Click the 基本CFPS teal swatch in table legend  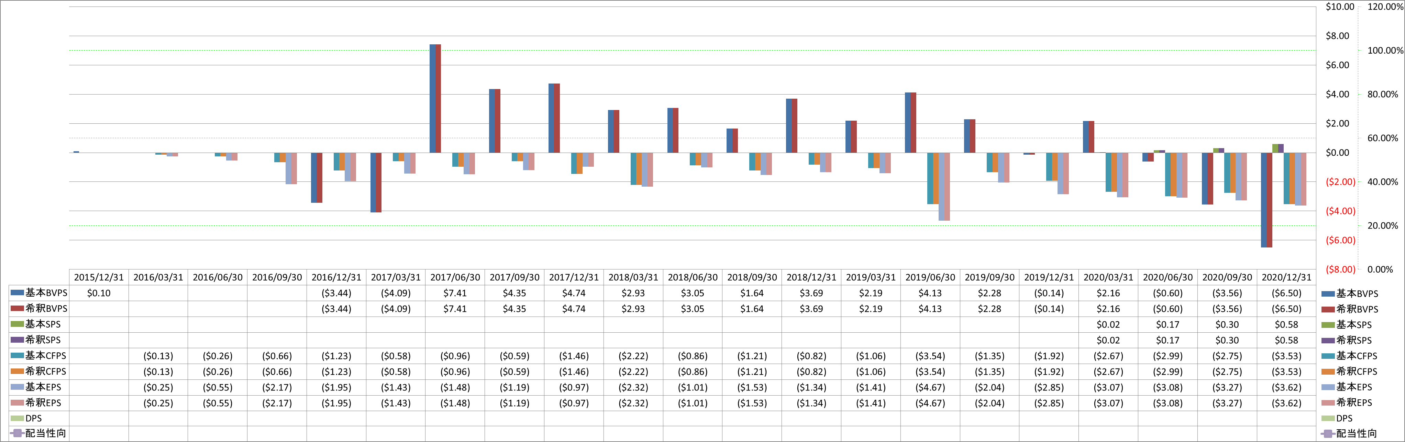17,356
